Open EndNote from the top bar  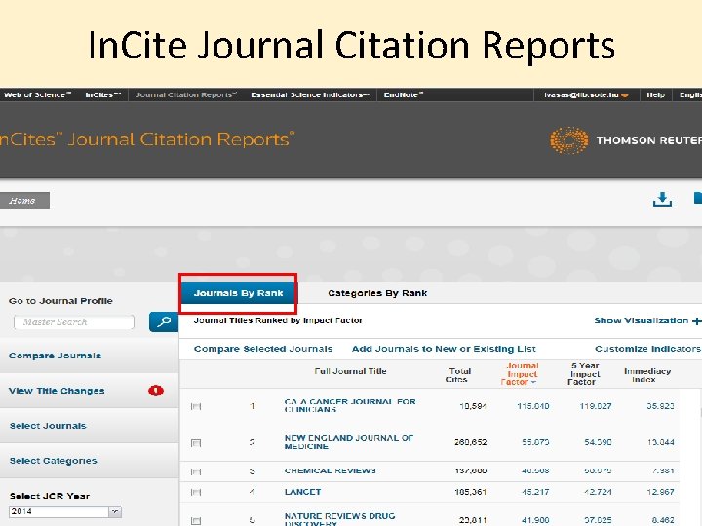(404, 94)
